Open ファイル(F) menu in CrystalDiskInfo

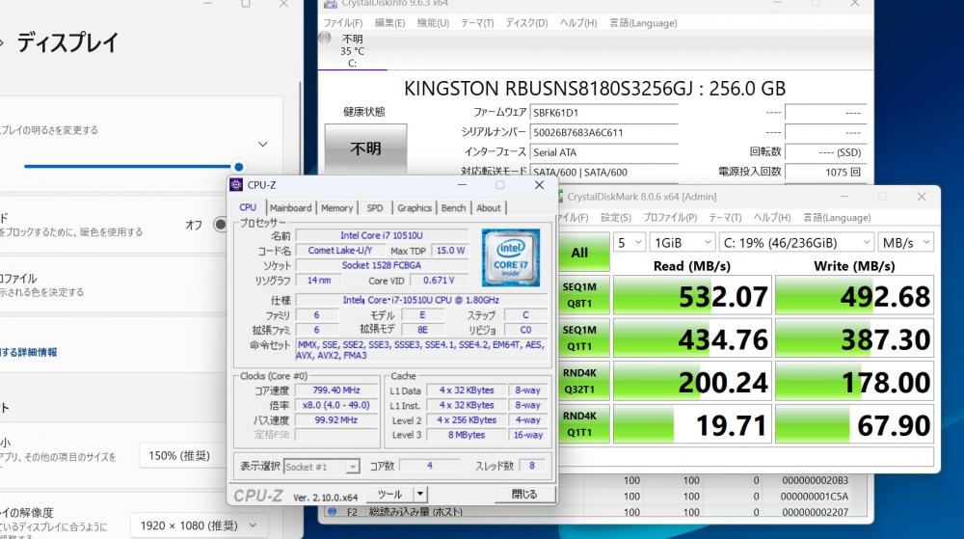(343, 23)
